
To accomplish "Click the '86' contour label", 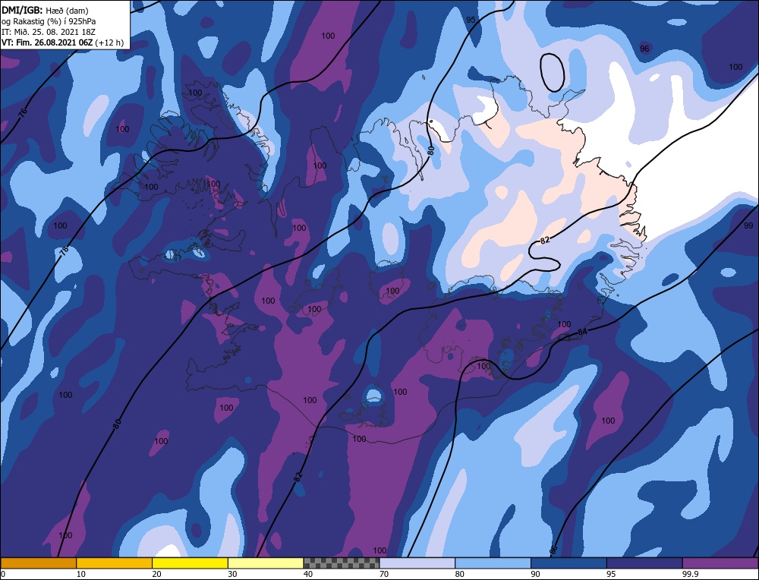I will coord(553,549).
